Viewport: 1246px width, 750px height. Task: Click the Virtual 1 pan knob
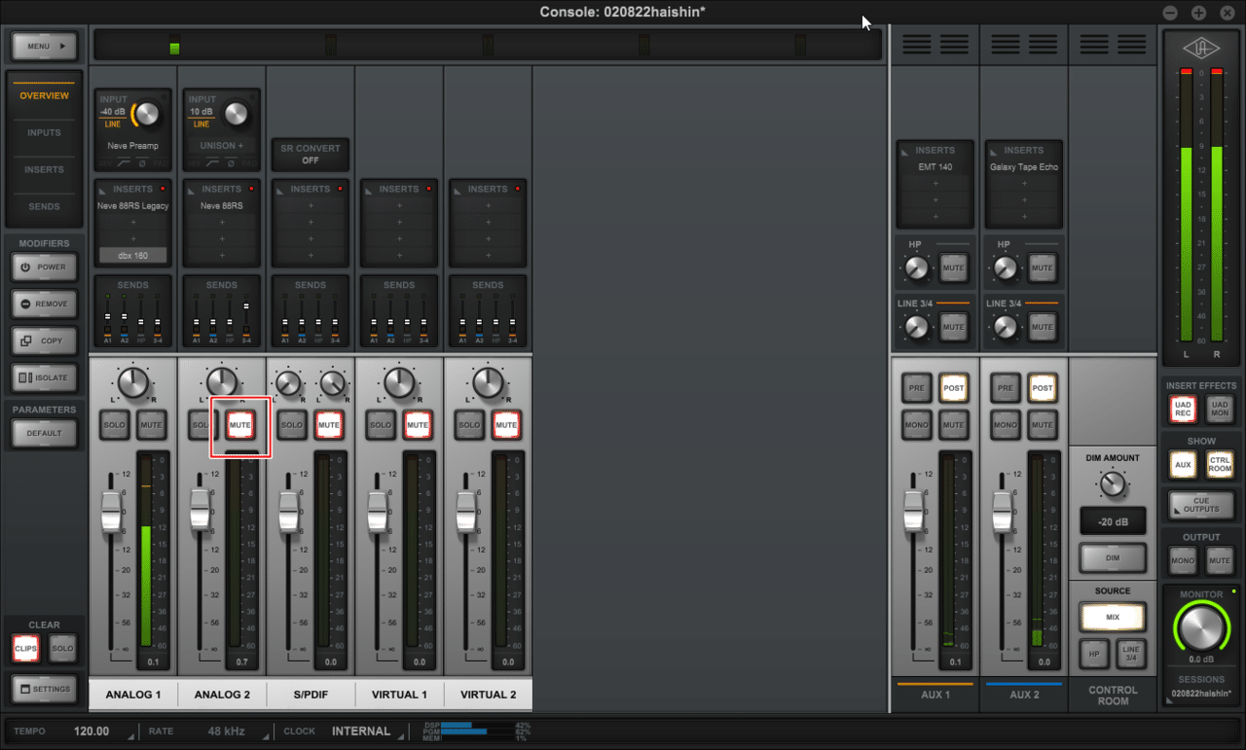coord(399,382)
